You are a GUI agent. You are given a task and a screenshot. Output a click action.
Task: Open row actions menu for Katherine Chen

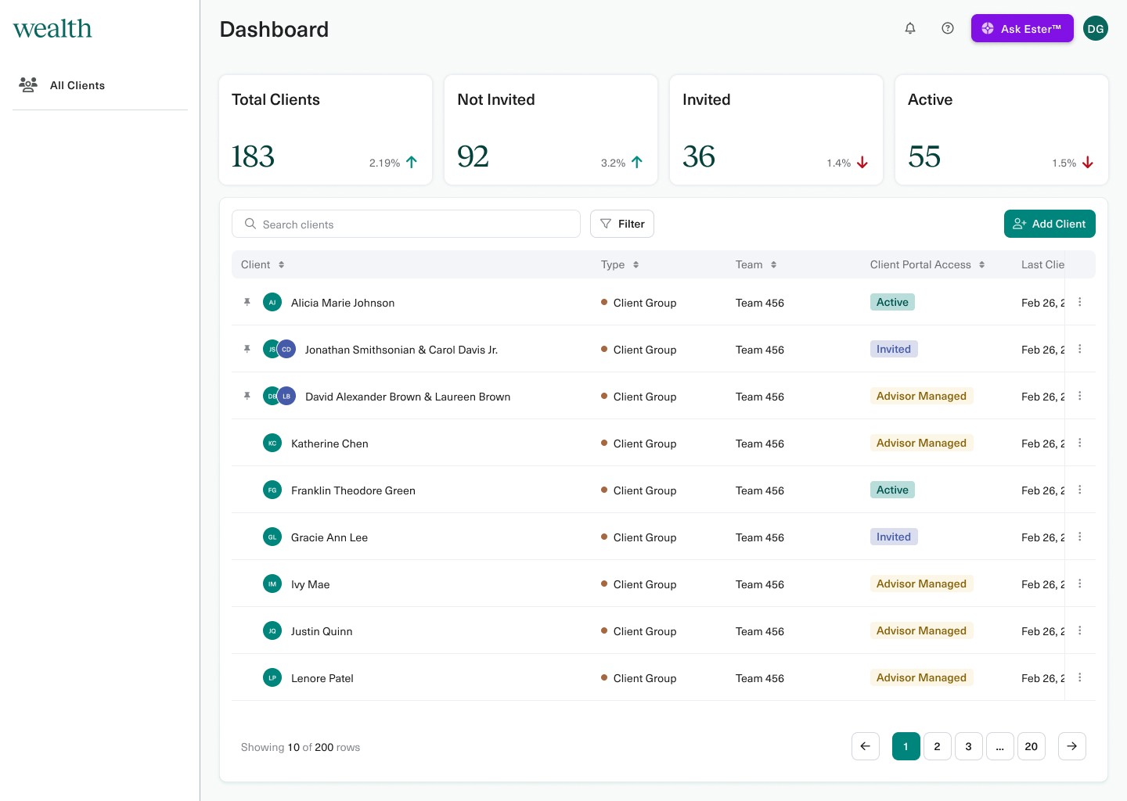click(1080, 443)
